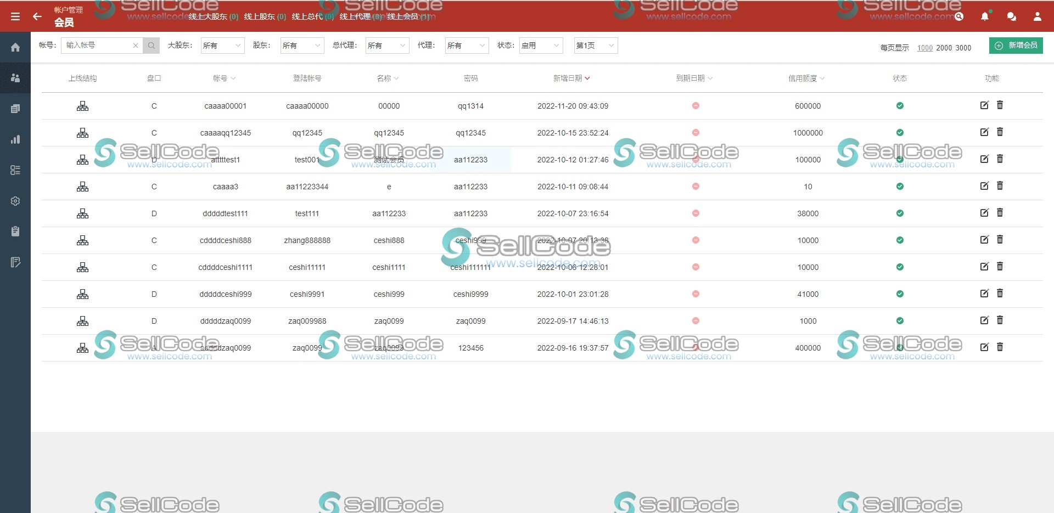This screenshot has width=1054, height=513.
Task: Open the reports chart icon in sidebar
Action: [x=15, y=139]
